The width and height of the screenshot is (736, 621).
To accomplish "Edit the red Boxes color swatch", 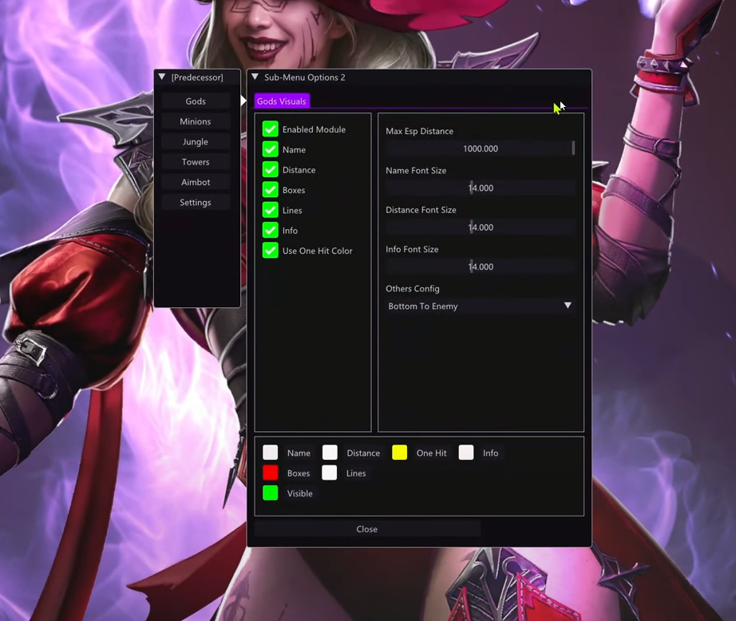I will tap(271, 473).
